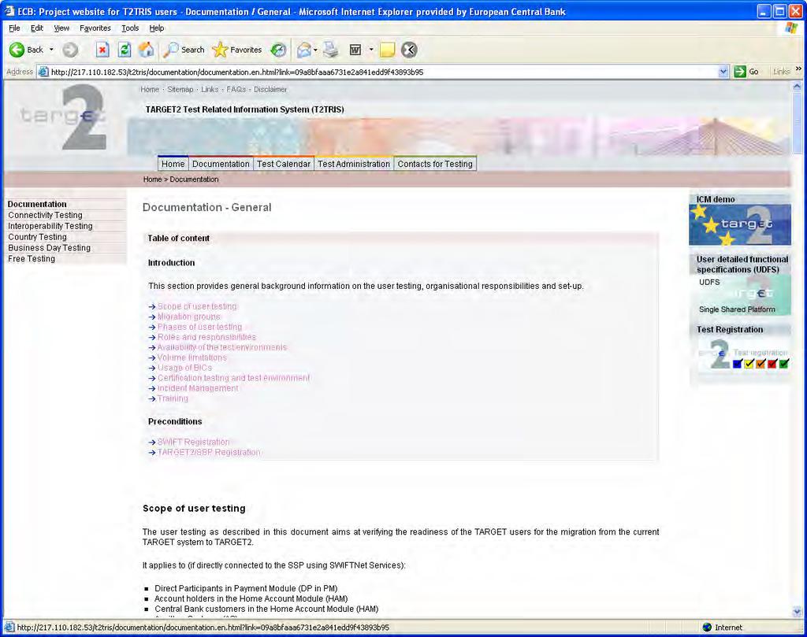The image size is (807, 637).
Task: Click the Forward arrow icon
Action: (x=70, y=50)
